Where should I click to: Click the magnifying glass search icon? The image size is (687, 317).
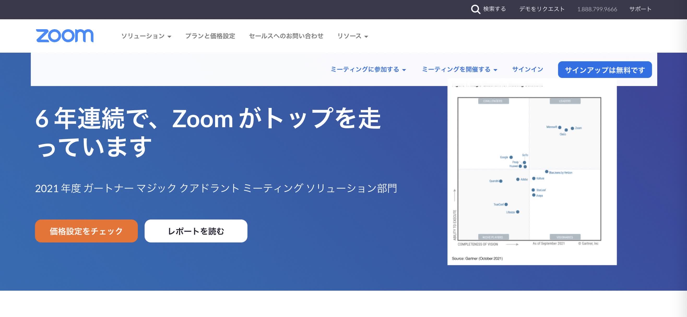coord(475,9)
